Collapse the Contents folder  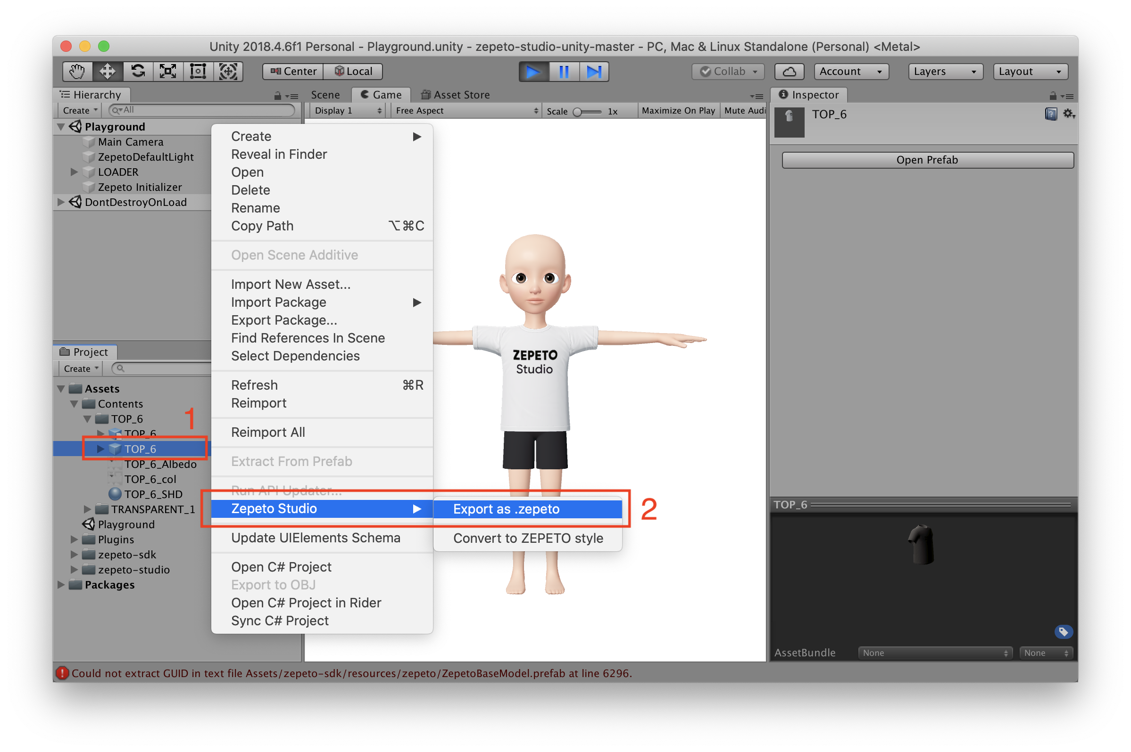(74, 404)
